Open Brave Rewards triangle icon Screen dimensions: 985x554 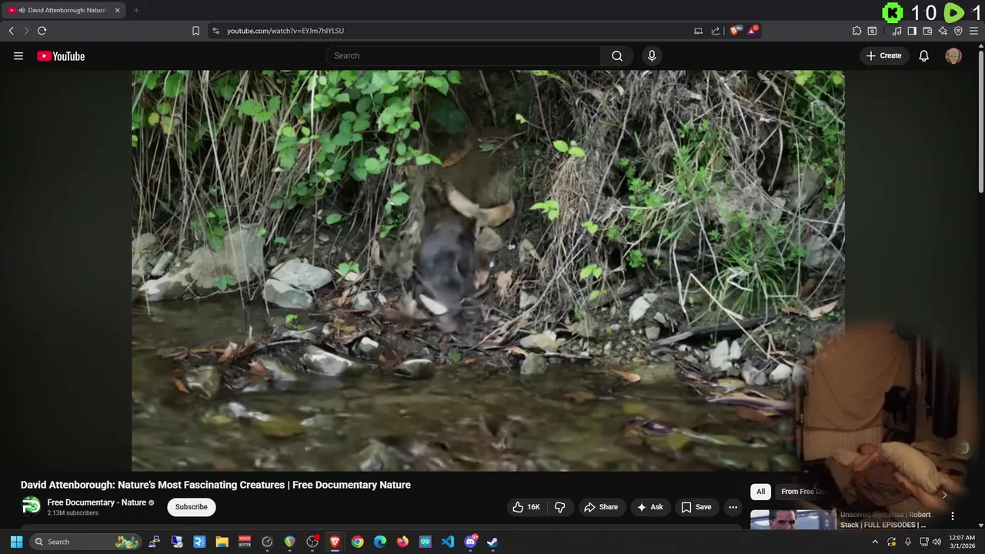[x=753, y=31]
